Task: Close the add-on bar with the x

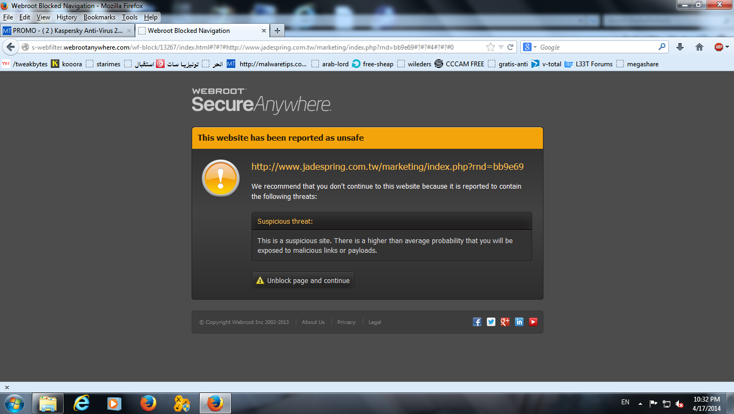Action: pos(7,388)
